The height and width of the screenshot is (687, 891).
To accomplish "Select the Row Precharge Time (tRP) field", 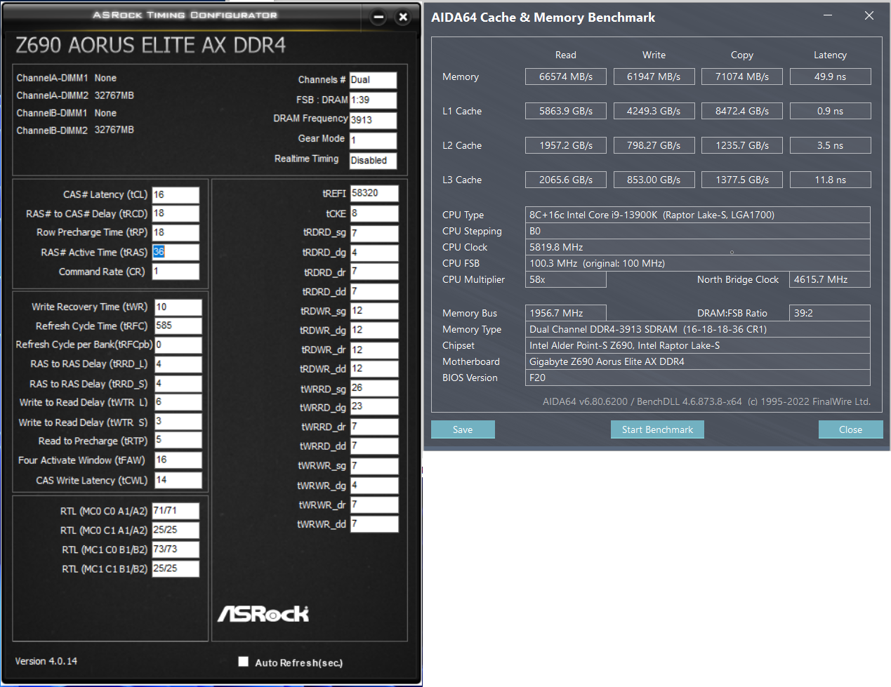I will [x=176, y=232].
